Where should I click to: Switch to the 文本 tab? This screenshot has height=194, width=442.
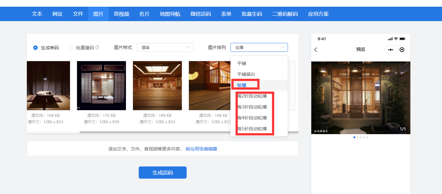click(37, 14)
